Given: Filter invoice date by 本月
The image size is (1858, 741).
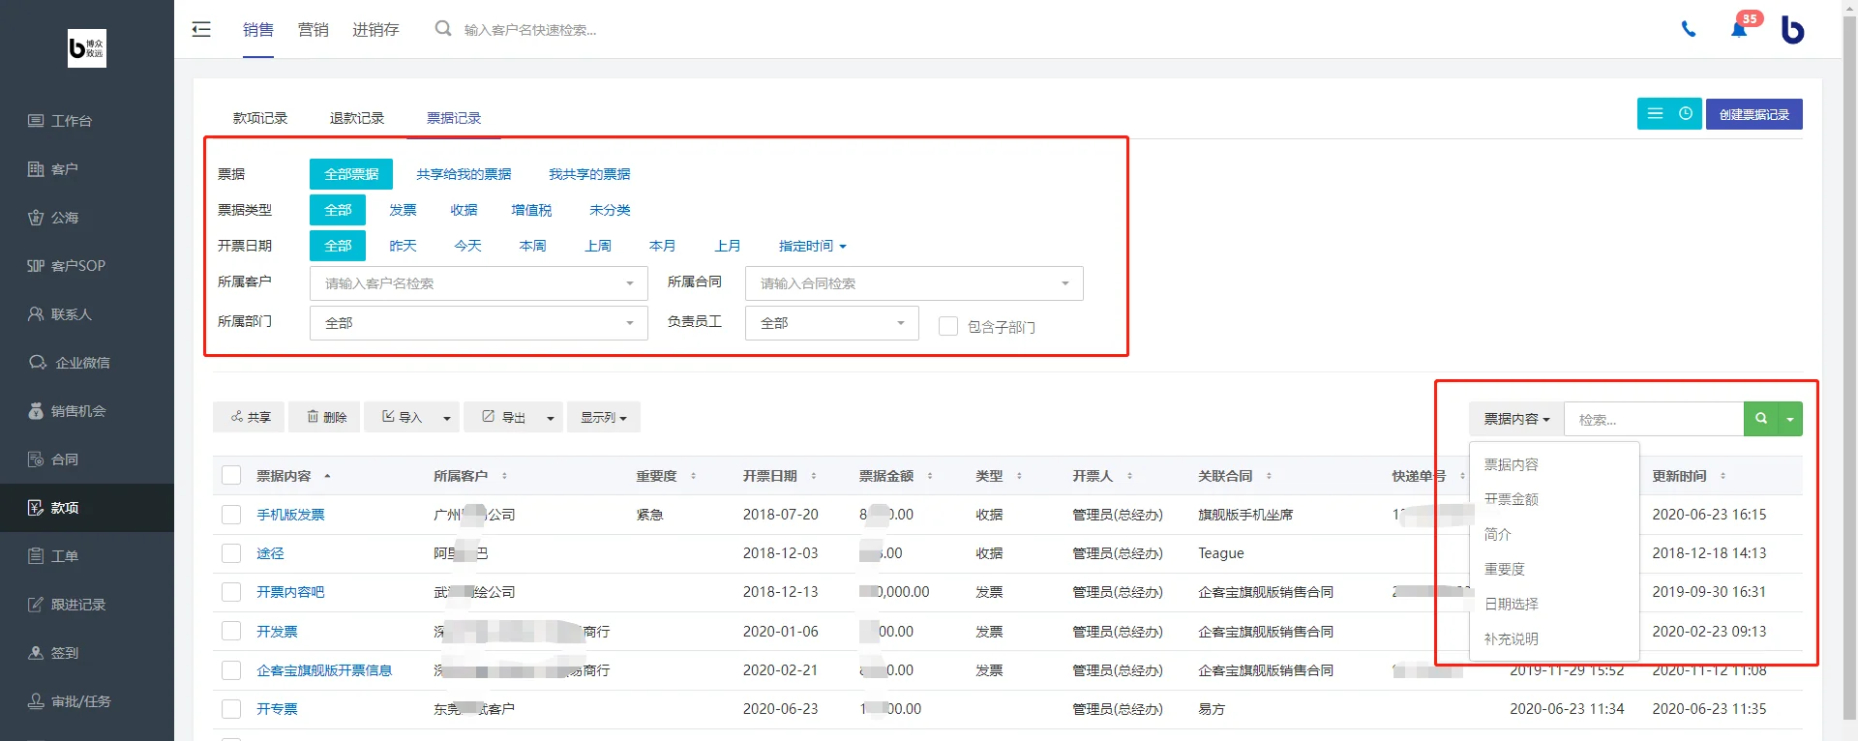Looking at the screenshot, I should coord(663,246).
